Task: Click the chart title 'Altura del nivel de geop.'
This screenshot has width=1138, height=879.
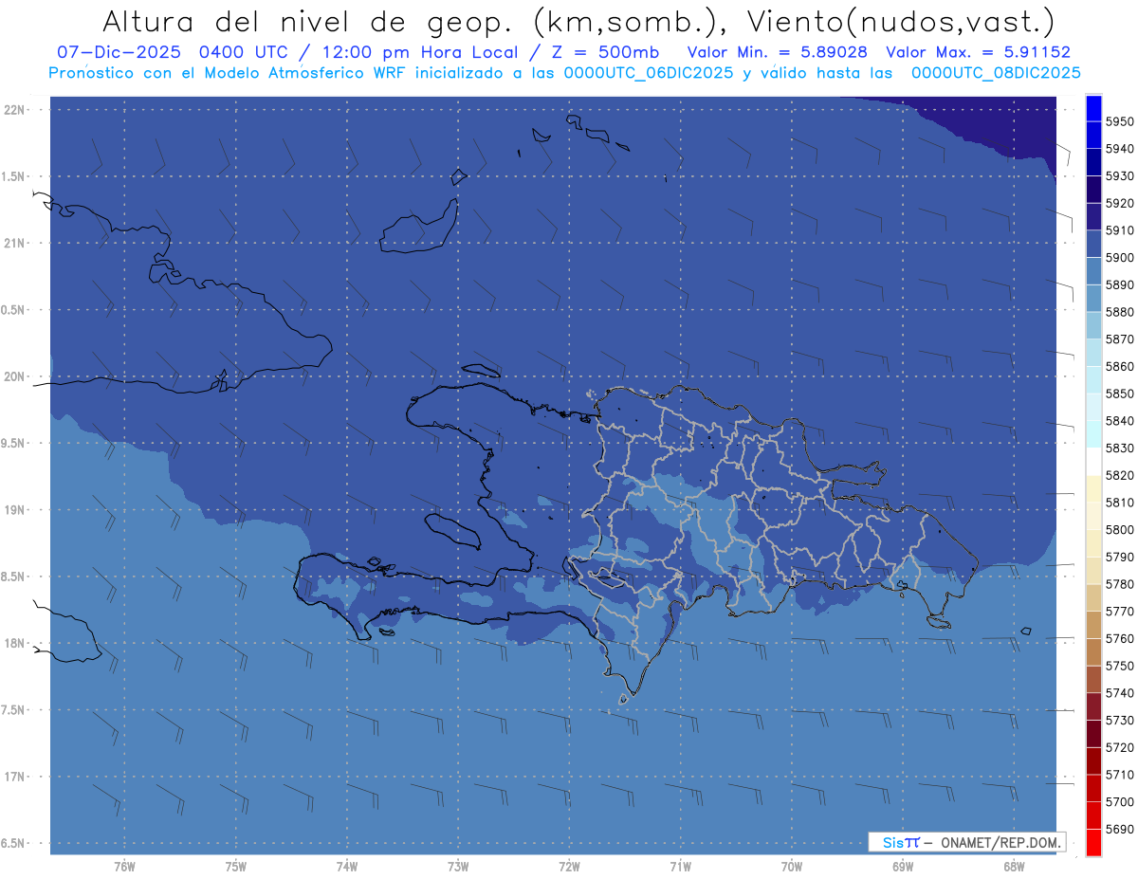Action: coord(308,21)
